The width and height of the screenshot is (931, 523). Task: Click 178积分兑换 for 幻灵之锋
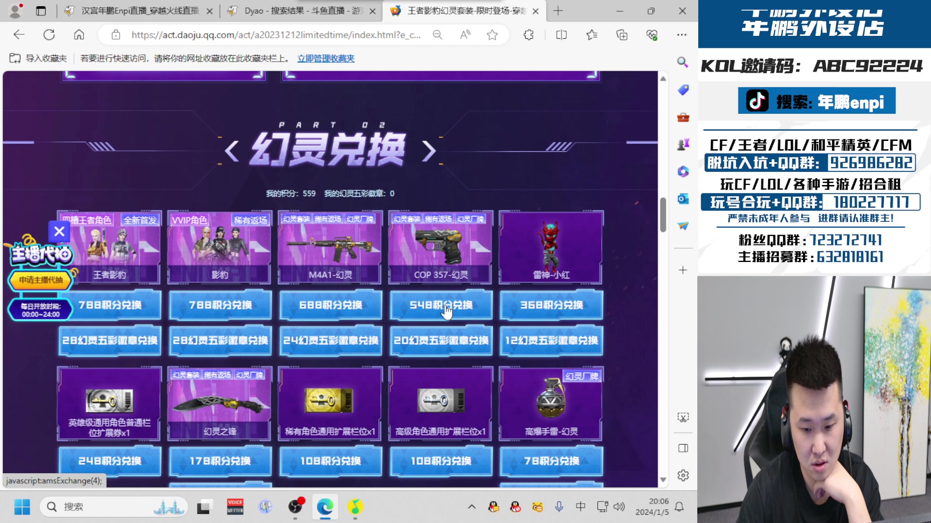(x=220, y=461)
